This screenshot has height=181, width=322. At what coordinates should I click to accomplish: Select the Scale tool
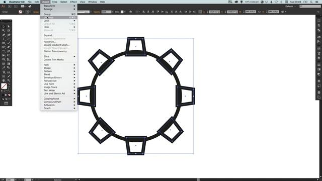pos(9,51)
